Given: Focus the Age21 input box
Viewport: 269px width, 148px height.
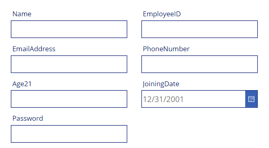Looking at the screenshot, I should click(69, 99).
